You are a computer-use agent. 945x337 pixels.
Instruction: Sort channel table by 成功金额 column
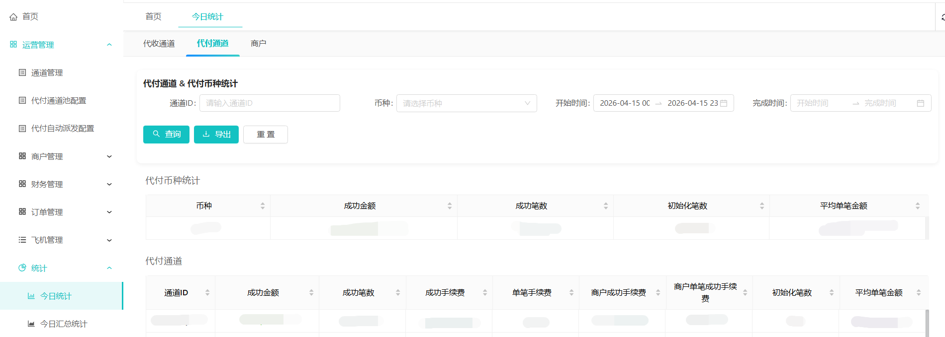pyautogui.click(x=311, y=292)
